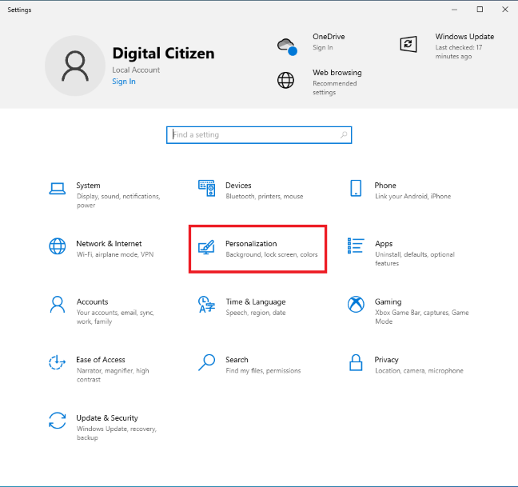Click the Digital Citizen user avatar

(x=75, y=66)
